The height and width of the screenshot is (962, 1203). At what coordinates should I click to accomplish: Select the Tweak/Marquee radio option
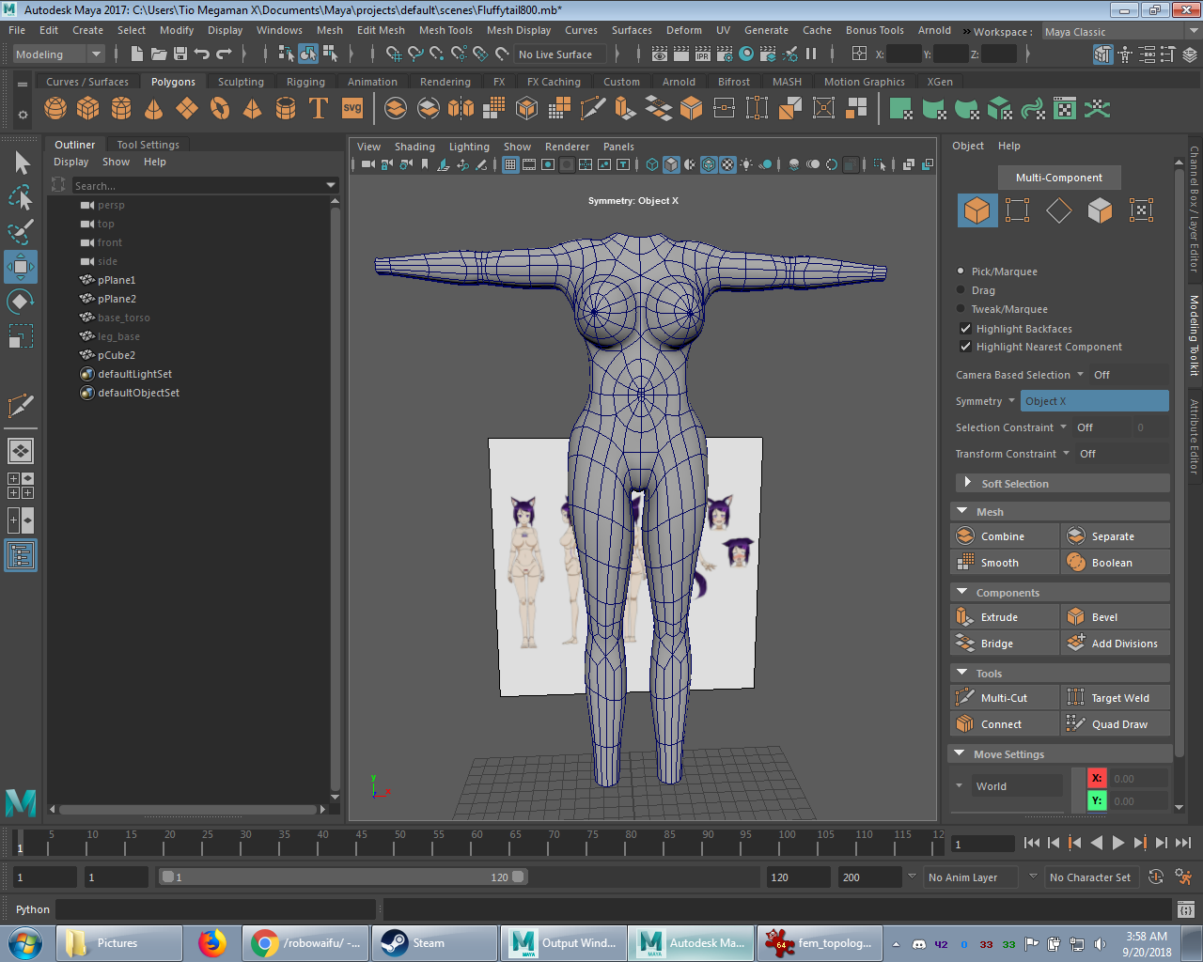pos(961,309)
